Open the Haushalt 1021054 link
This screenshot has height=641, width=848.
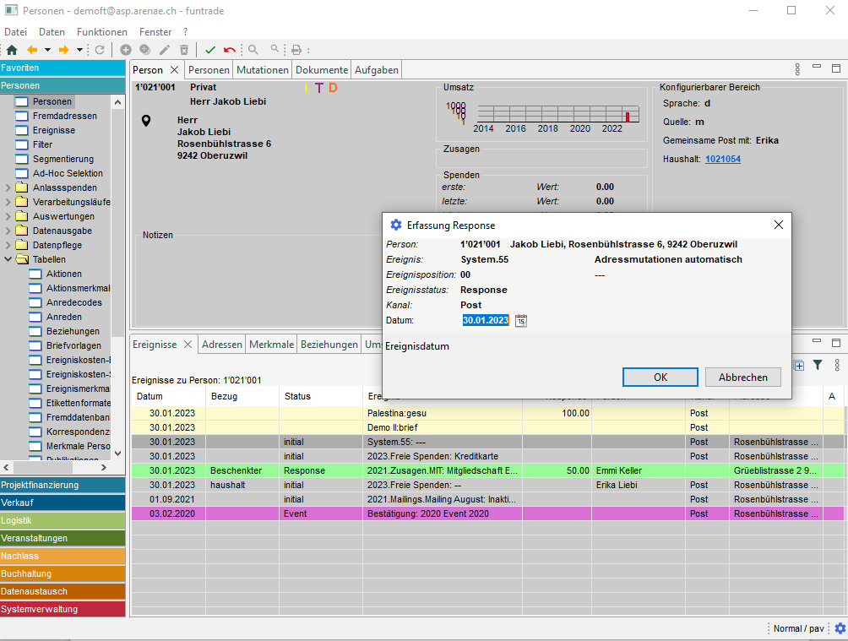723,159
